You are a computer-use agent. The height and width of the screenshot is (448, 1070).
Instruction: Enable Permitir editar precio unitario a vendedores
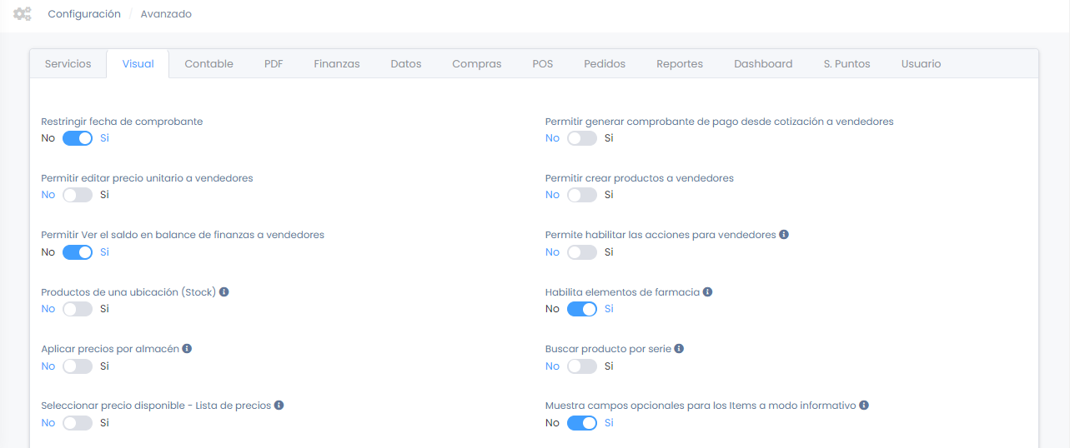pos(78,195)
